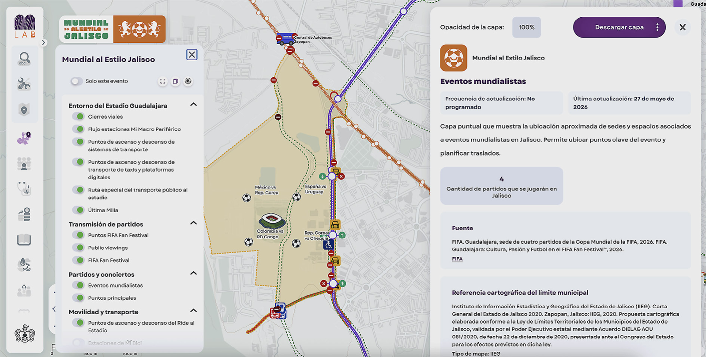The image size is (706, 357).
Task: Select Frecuencia de actualización info box
Action: (502, 103)
